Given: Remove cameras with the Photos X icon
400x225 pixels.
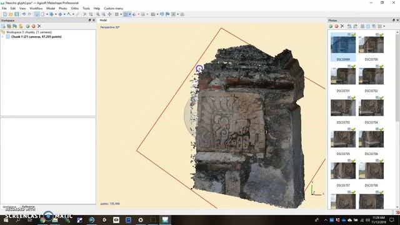Looking at the screenshot, I should (x=342, y=26).
